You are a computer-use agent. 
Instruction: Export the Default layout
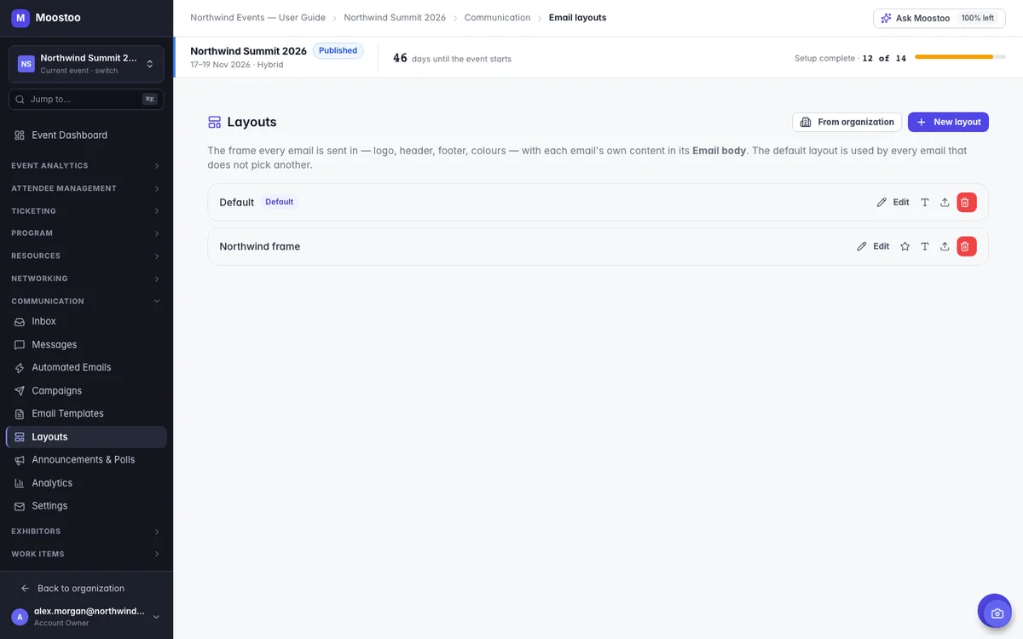point(945,202)
